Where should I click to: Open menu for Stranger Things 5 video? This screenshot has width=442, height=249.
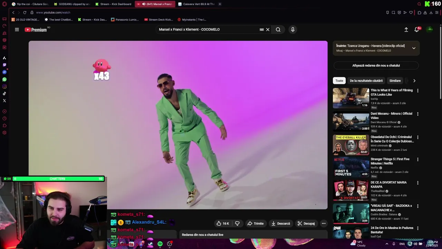418,159
